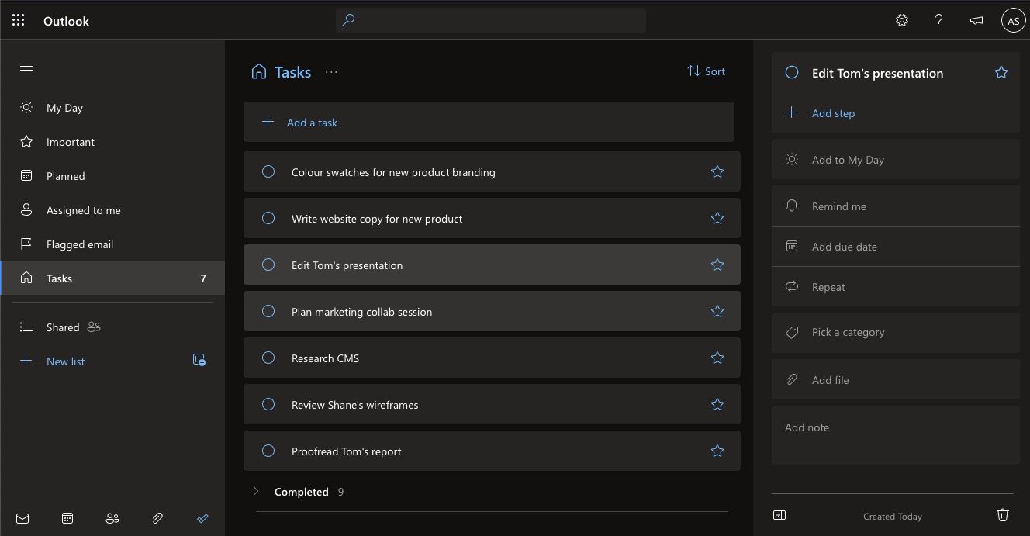This screenshot has width=1030, height=536.
Task: Go to My Day list
Action: (64, 108)
